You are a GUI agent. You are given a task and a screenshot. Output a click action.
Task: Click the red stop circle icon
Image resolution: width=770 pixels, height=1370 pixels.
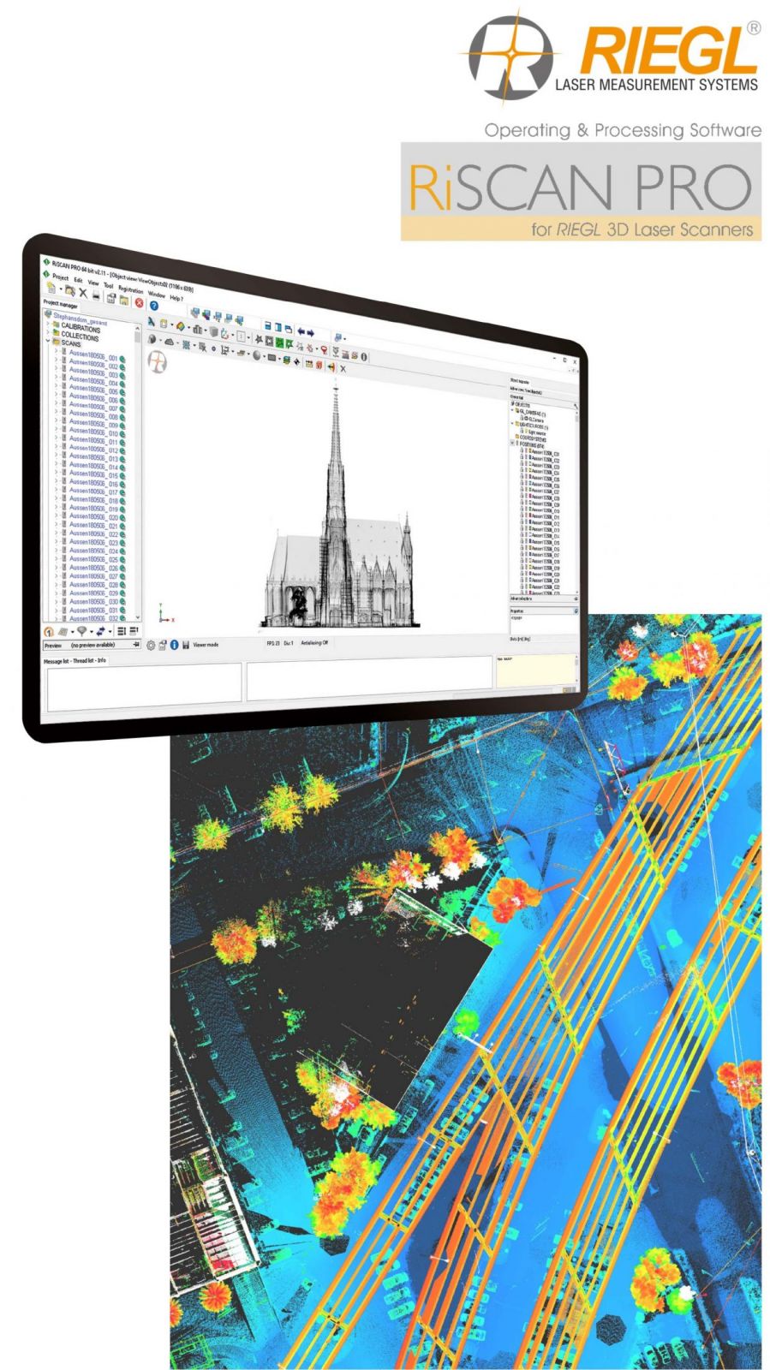click(x=139, y=302)
